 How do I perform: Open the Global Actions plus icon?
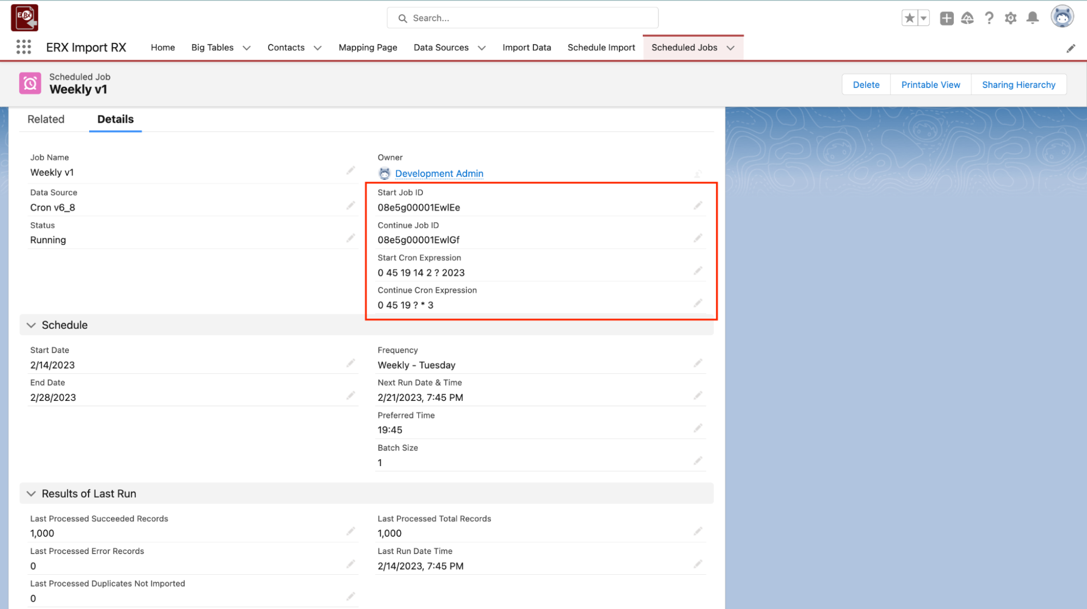(946, 18)
